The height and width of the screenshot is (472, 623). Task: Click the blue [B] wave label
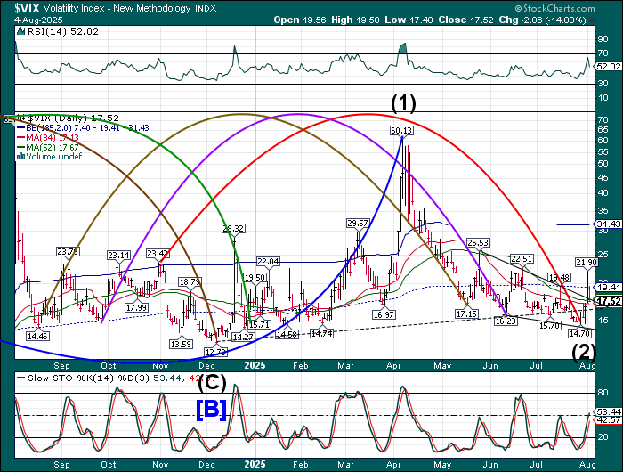212,410
